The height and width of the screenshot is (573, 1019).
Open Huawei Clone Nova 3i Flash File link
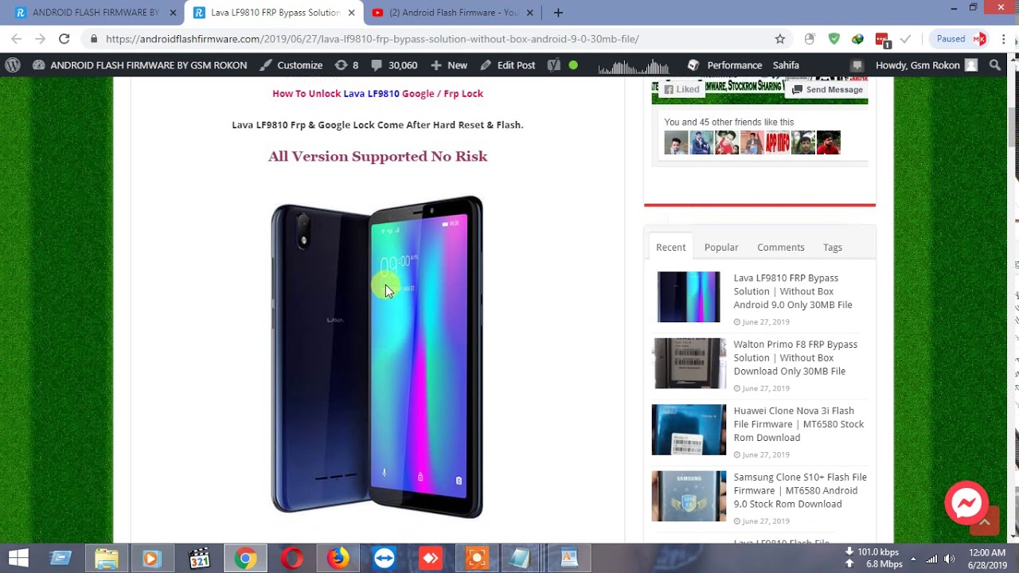pyautogui.click(x=798, y=424)
